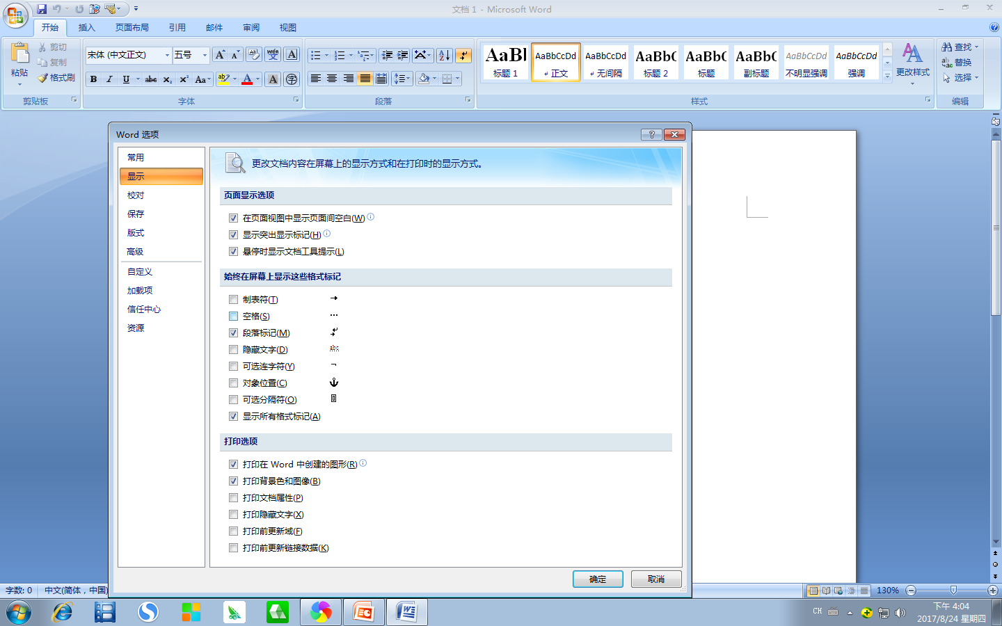The height and width of the screenshot is (626, 1002).
Task: Click the 替换 replace button
Action: pos(957,63)
